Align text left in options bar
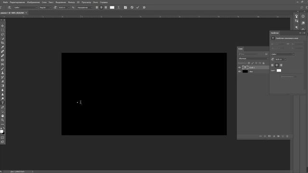 (97, 8)
